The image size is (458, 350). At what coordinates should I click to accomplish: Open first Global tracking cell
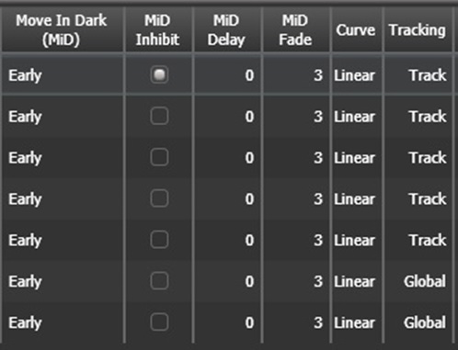click(x=418, y=281)
